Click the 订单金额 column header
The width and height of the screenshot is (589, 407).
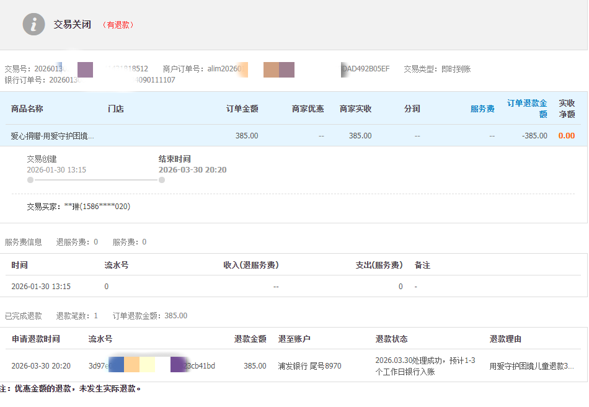click(x=242, y=109)
